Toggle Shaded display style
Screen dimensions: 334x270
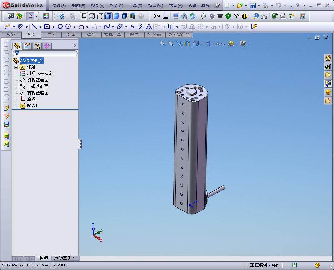tap(116, 16)
